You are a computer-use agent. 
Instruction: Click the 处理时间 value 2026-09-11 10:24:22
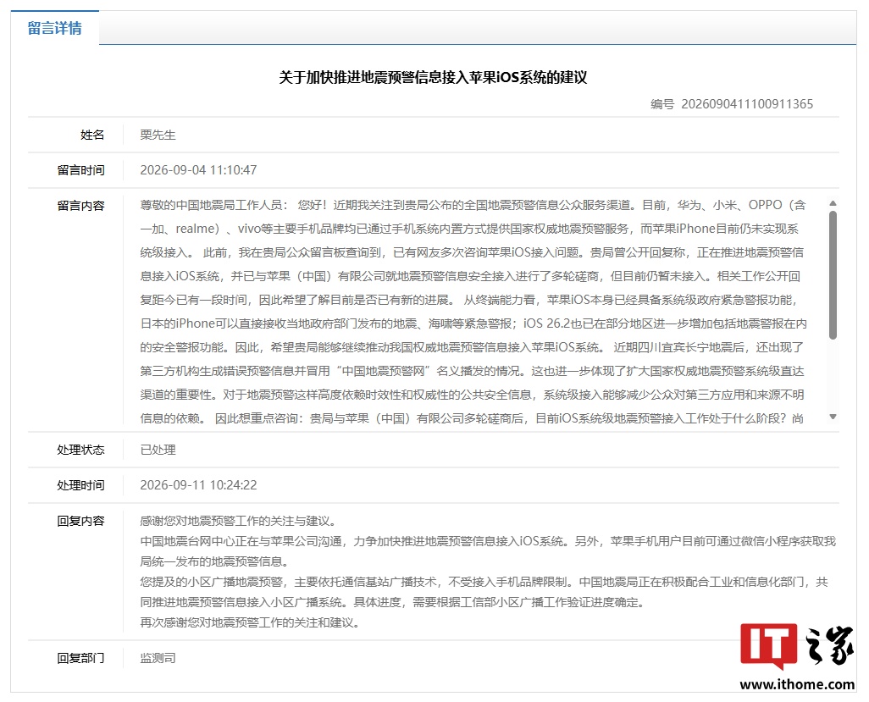pyautogui.click(x=198, y=485)
